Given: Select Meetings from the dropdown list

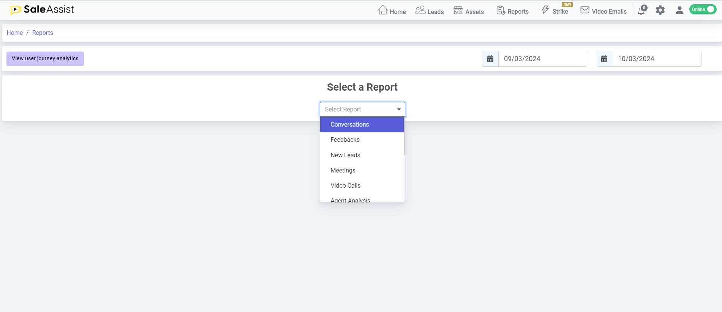Looking at the screenshot, I should pos(343,170).
